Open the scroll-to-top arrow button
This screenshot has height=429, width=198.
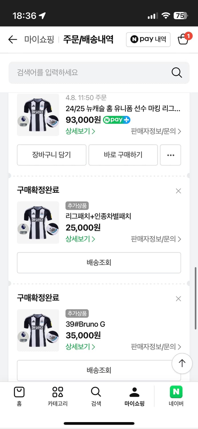pos(182,363)
